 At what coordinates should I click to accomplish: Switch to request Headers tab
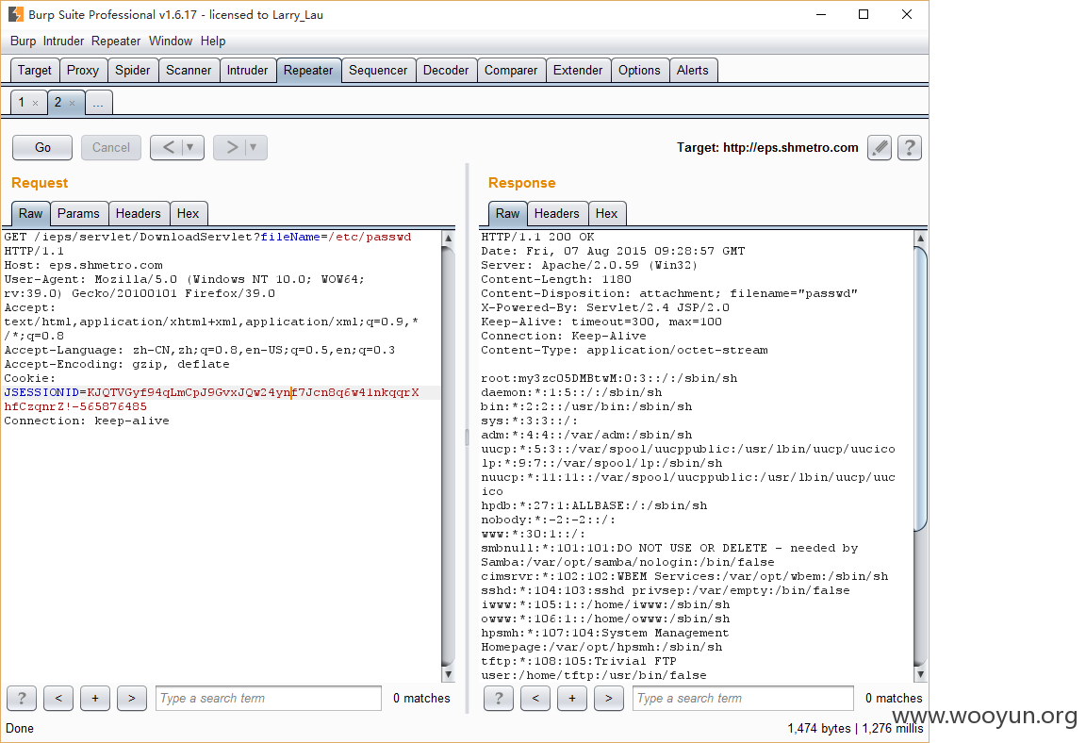click(x=138, y=213)
